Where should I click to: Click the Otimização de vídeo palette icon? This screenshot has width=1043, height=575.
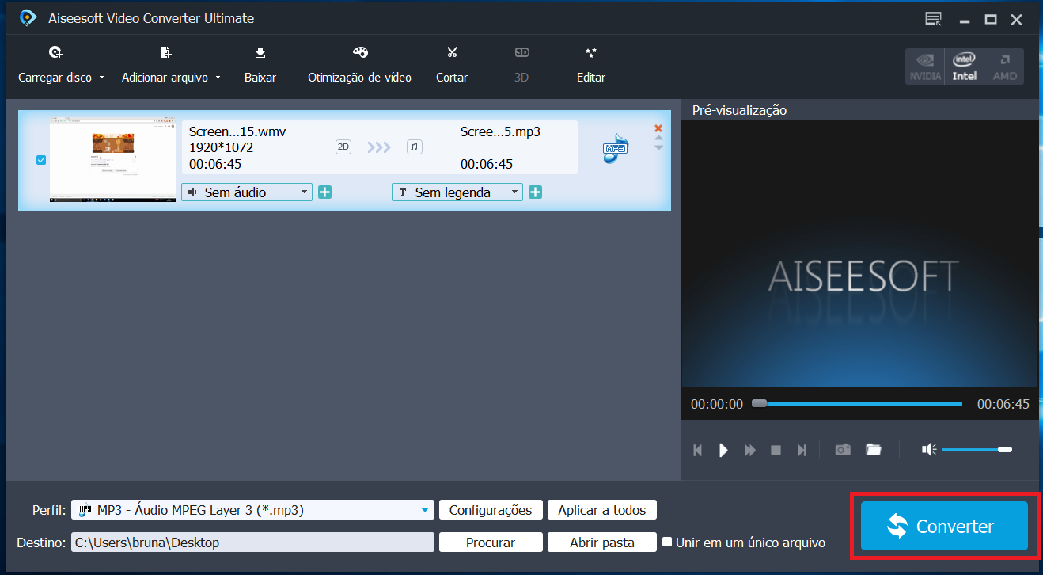tap(360, 53)
